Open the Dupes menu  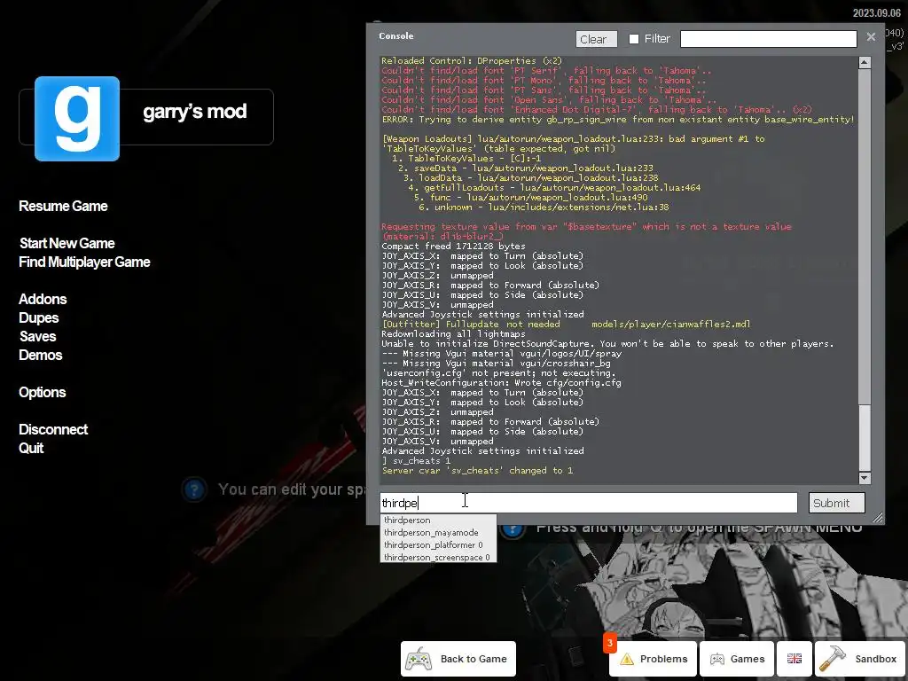[x=39, y=318]
